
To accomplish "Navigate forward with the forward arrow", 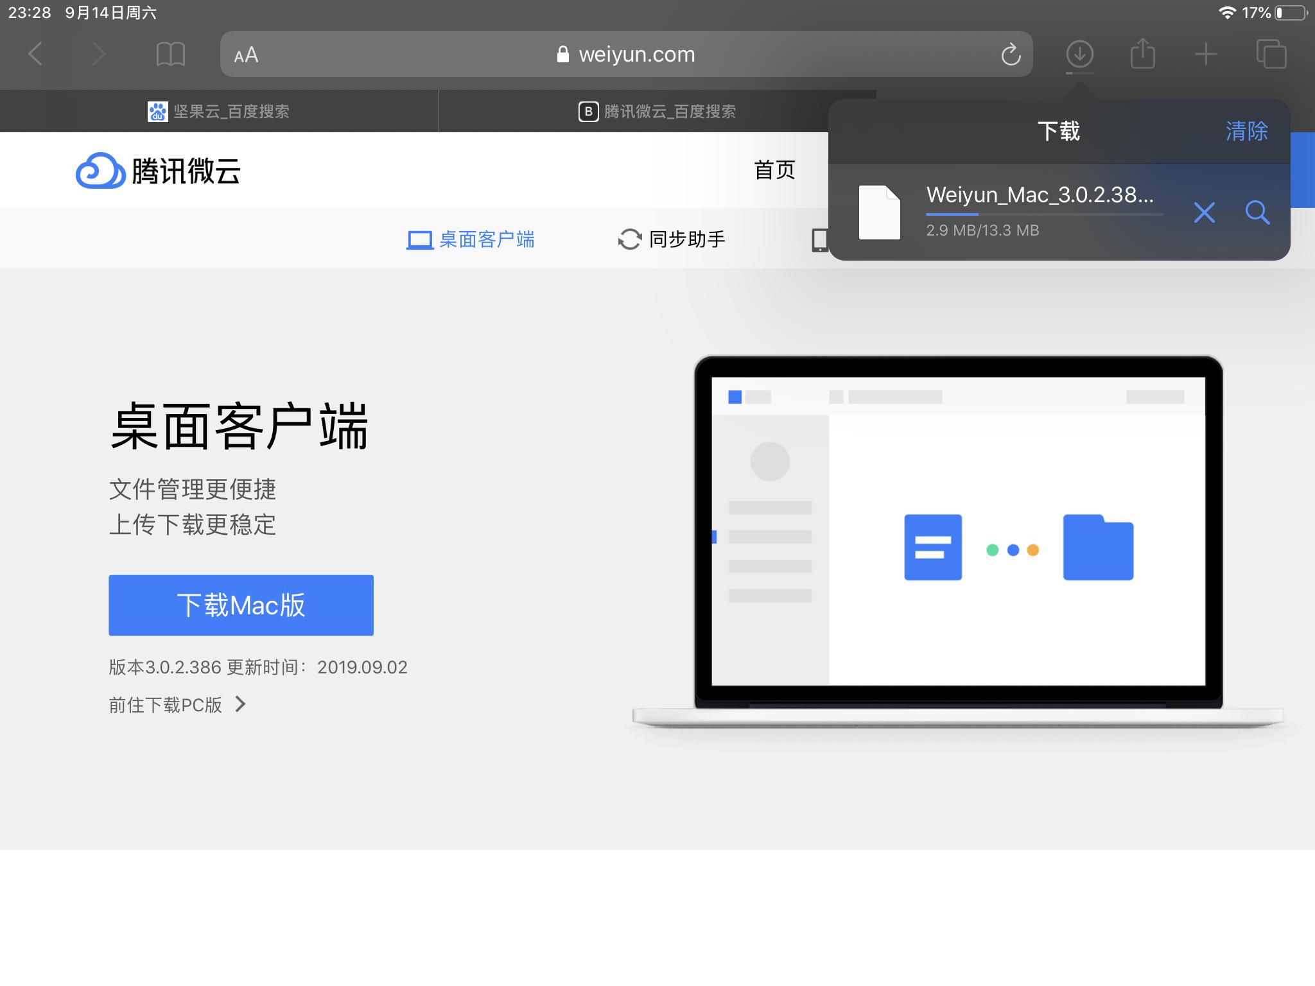I will coord(100,55).
